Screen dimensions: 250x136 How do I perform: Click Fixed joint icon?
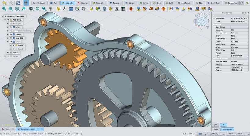pos(139,9)
